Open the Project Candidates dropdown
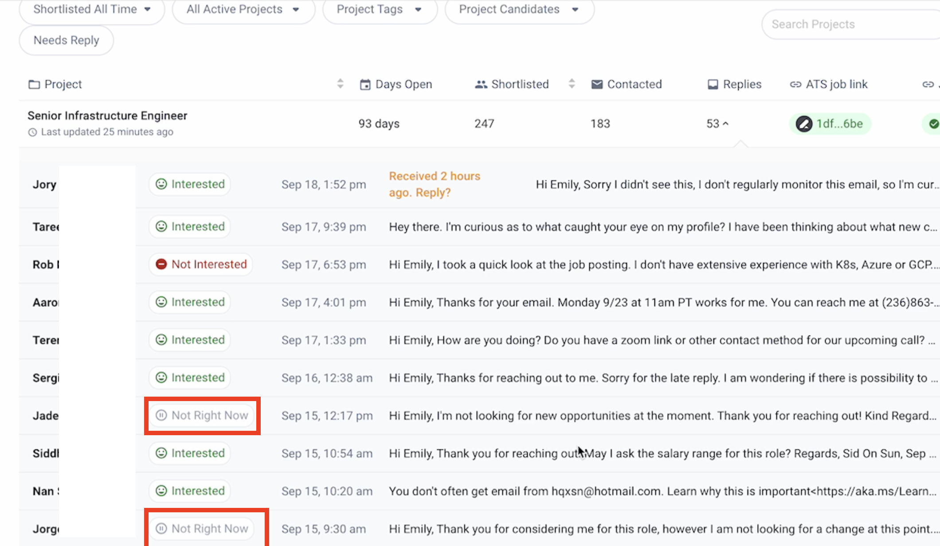 (519, 10)
